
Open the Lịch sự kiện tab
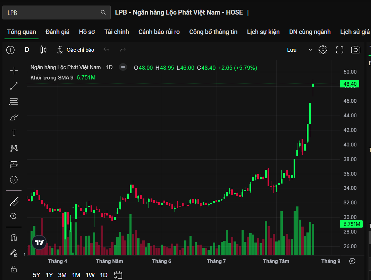pos(263,32)
